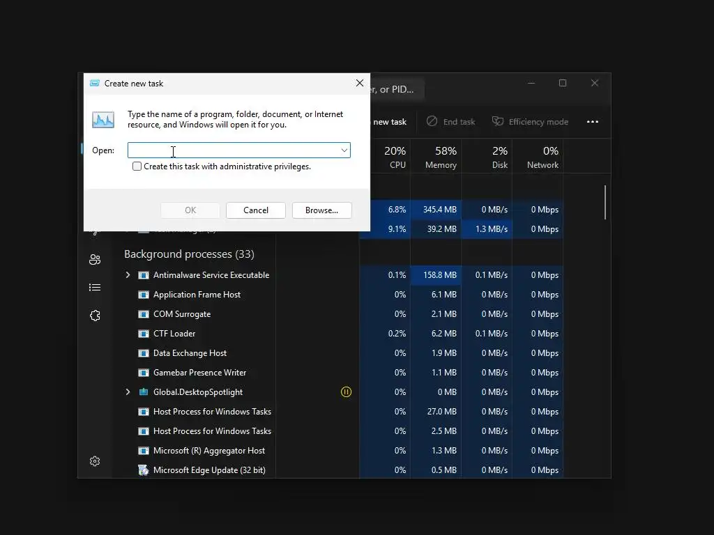Click the disabled OK button
The image size is (714, 535).
pos(190,210)
